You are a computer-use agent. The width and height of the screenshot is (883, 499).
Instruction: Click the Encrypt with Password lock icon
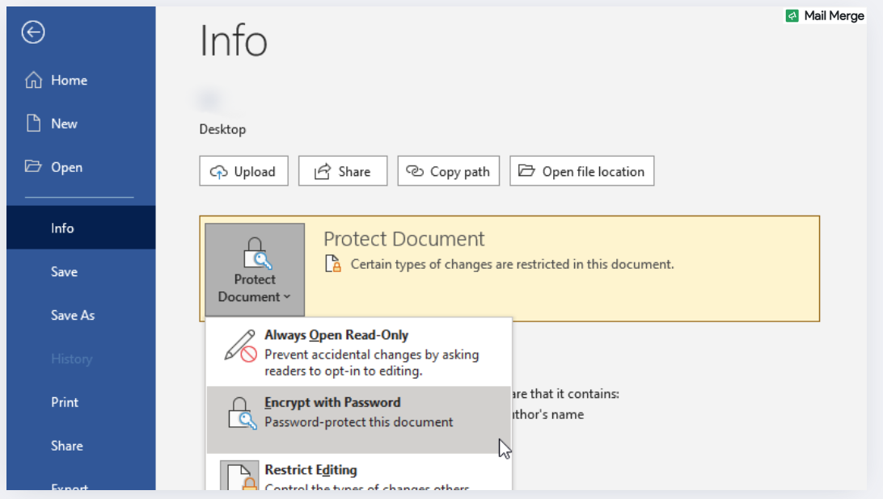click(242, 413)
